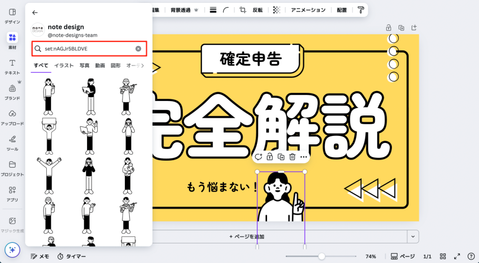Open line weight options icon
The width and height of the screenshot is (479, 263).
213,10
